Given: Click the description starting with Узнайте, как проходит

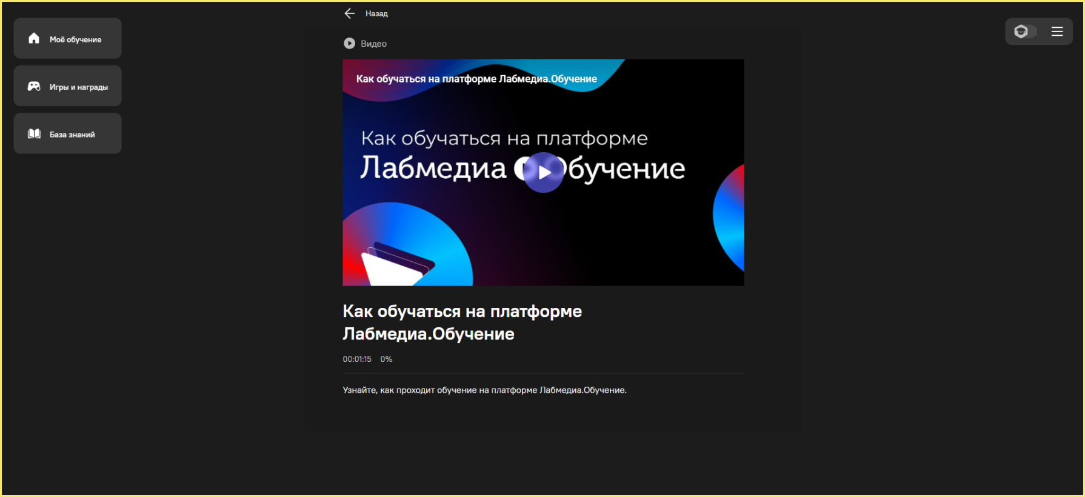Looking at the screenshot, I should tap(484, 390).
